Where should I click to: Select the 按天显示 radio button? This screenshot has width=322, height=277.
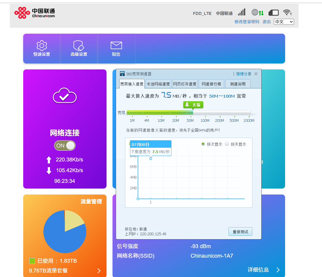point(227,144)
